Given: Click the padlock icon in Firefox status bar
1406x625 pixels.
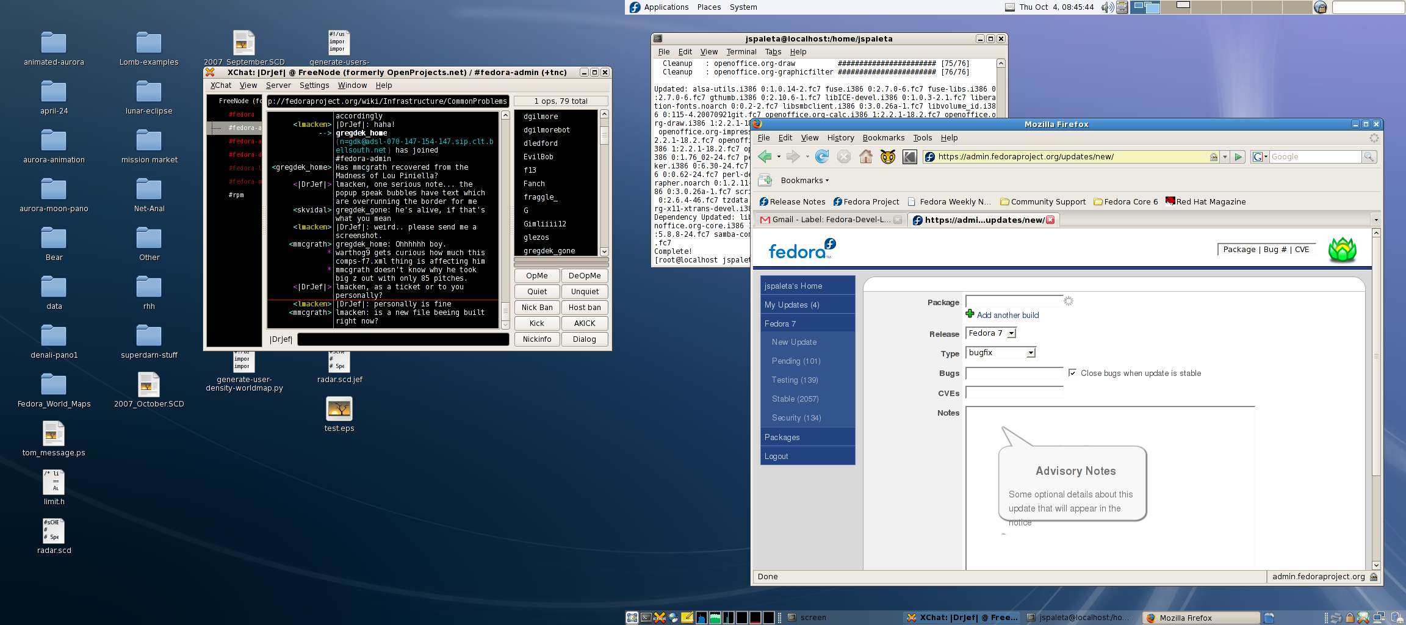Looking at the screenshot, I should (1374, 576).
